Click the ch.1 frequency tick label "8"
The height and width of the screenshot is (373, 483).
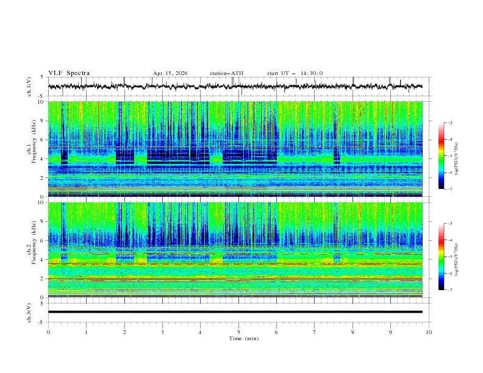tap(42, 121)
